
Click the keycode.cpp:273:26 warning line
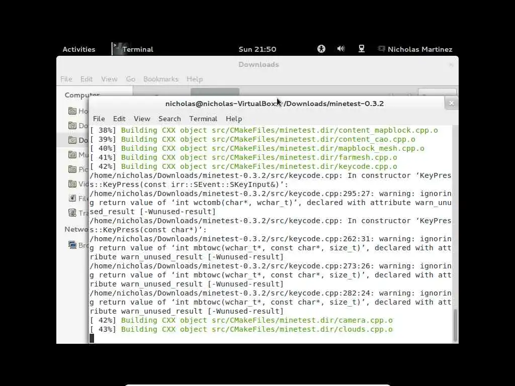coord(271,266)
